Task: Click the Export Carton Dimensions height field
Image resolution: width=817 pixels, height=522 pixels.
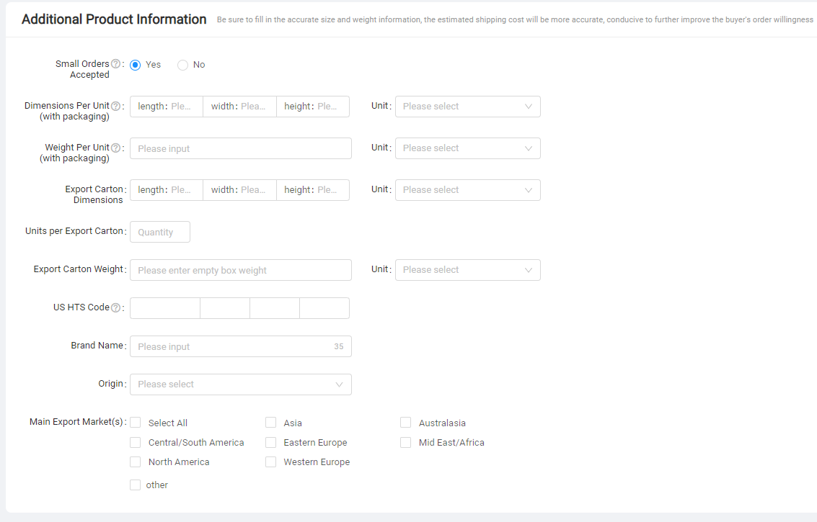Action: [325, 190]
